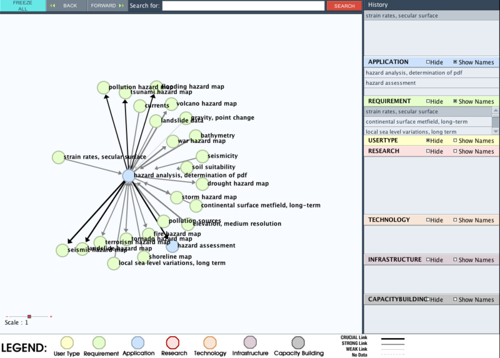The image size is (500, 358).
Task: Click the Research legend octagon icon
Action: coord(173,342)
